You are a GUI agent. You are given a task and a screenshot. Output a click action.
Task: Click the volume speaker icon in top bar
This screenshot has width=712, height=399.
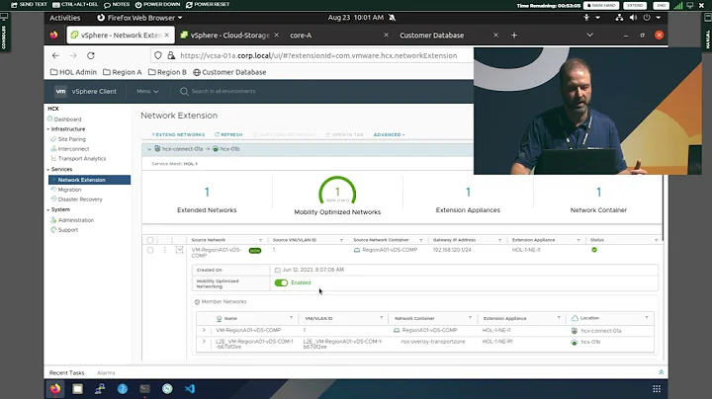633,17
